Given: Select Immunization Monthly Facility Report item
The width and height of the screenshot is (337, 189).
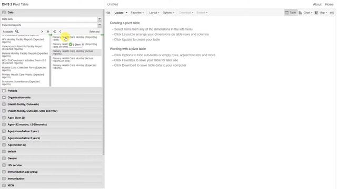Looking at the screenshot, I should click(25, 48).
